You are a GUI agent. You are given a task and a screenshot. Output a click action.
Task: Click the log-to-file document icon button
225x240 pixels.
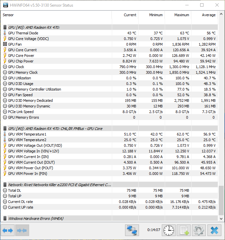click(x=184, y=230)
